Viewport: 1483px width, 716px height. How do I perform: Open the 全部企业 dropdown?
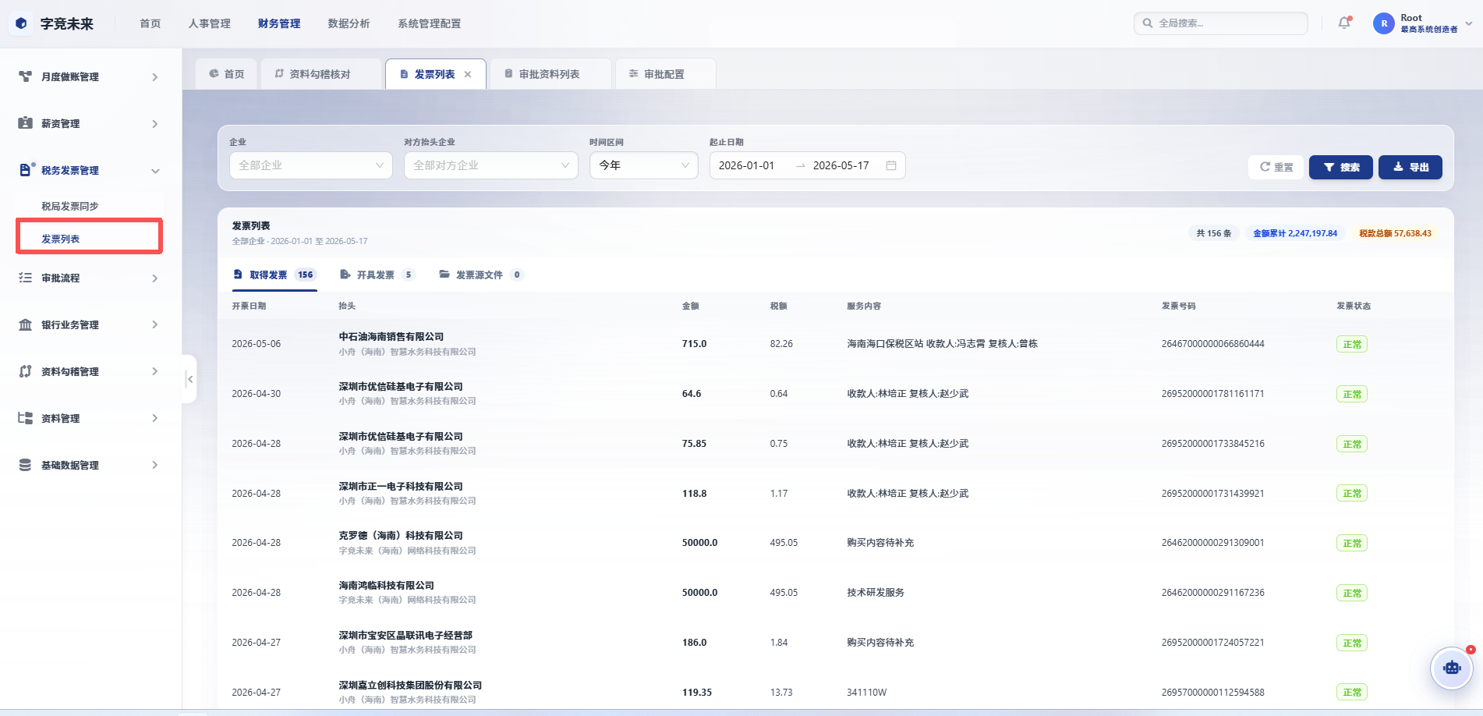click(311, 165)
